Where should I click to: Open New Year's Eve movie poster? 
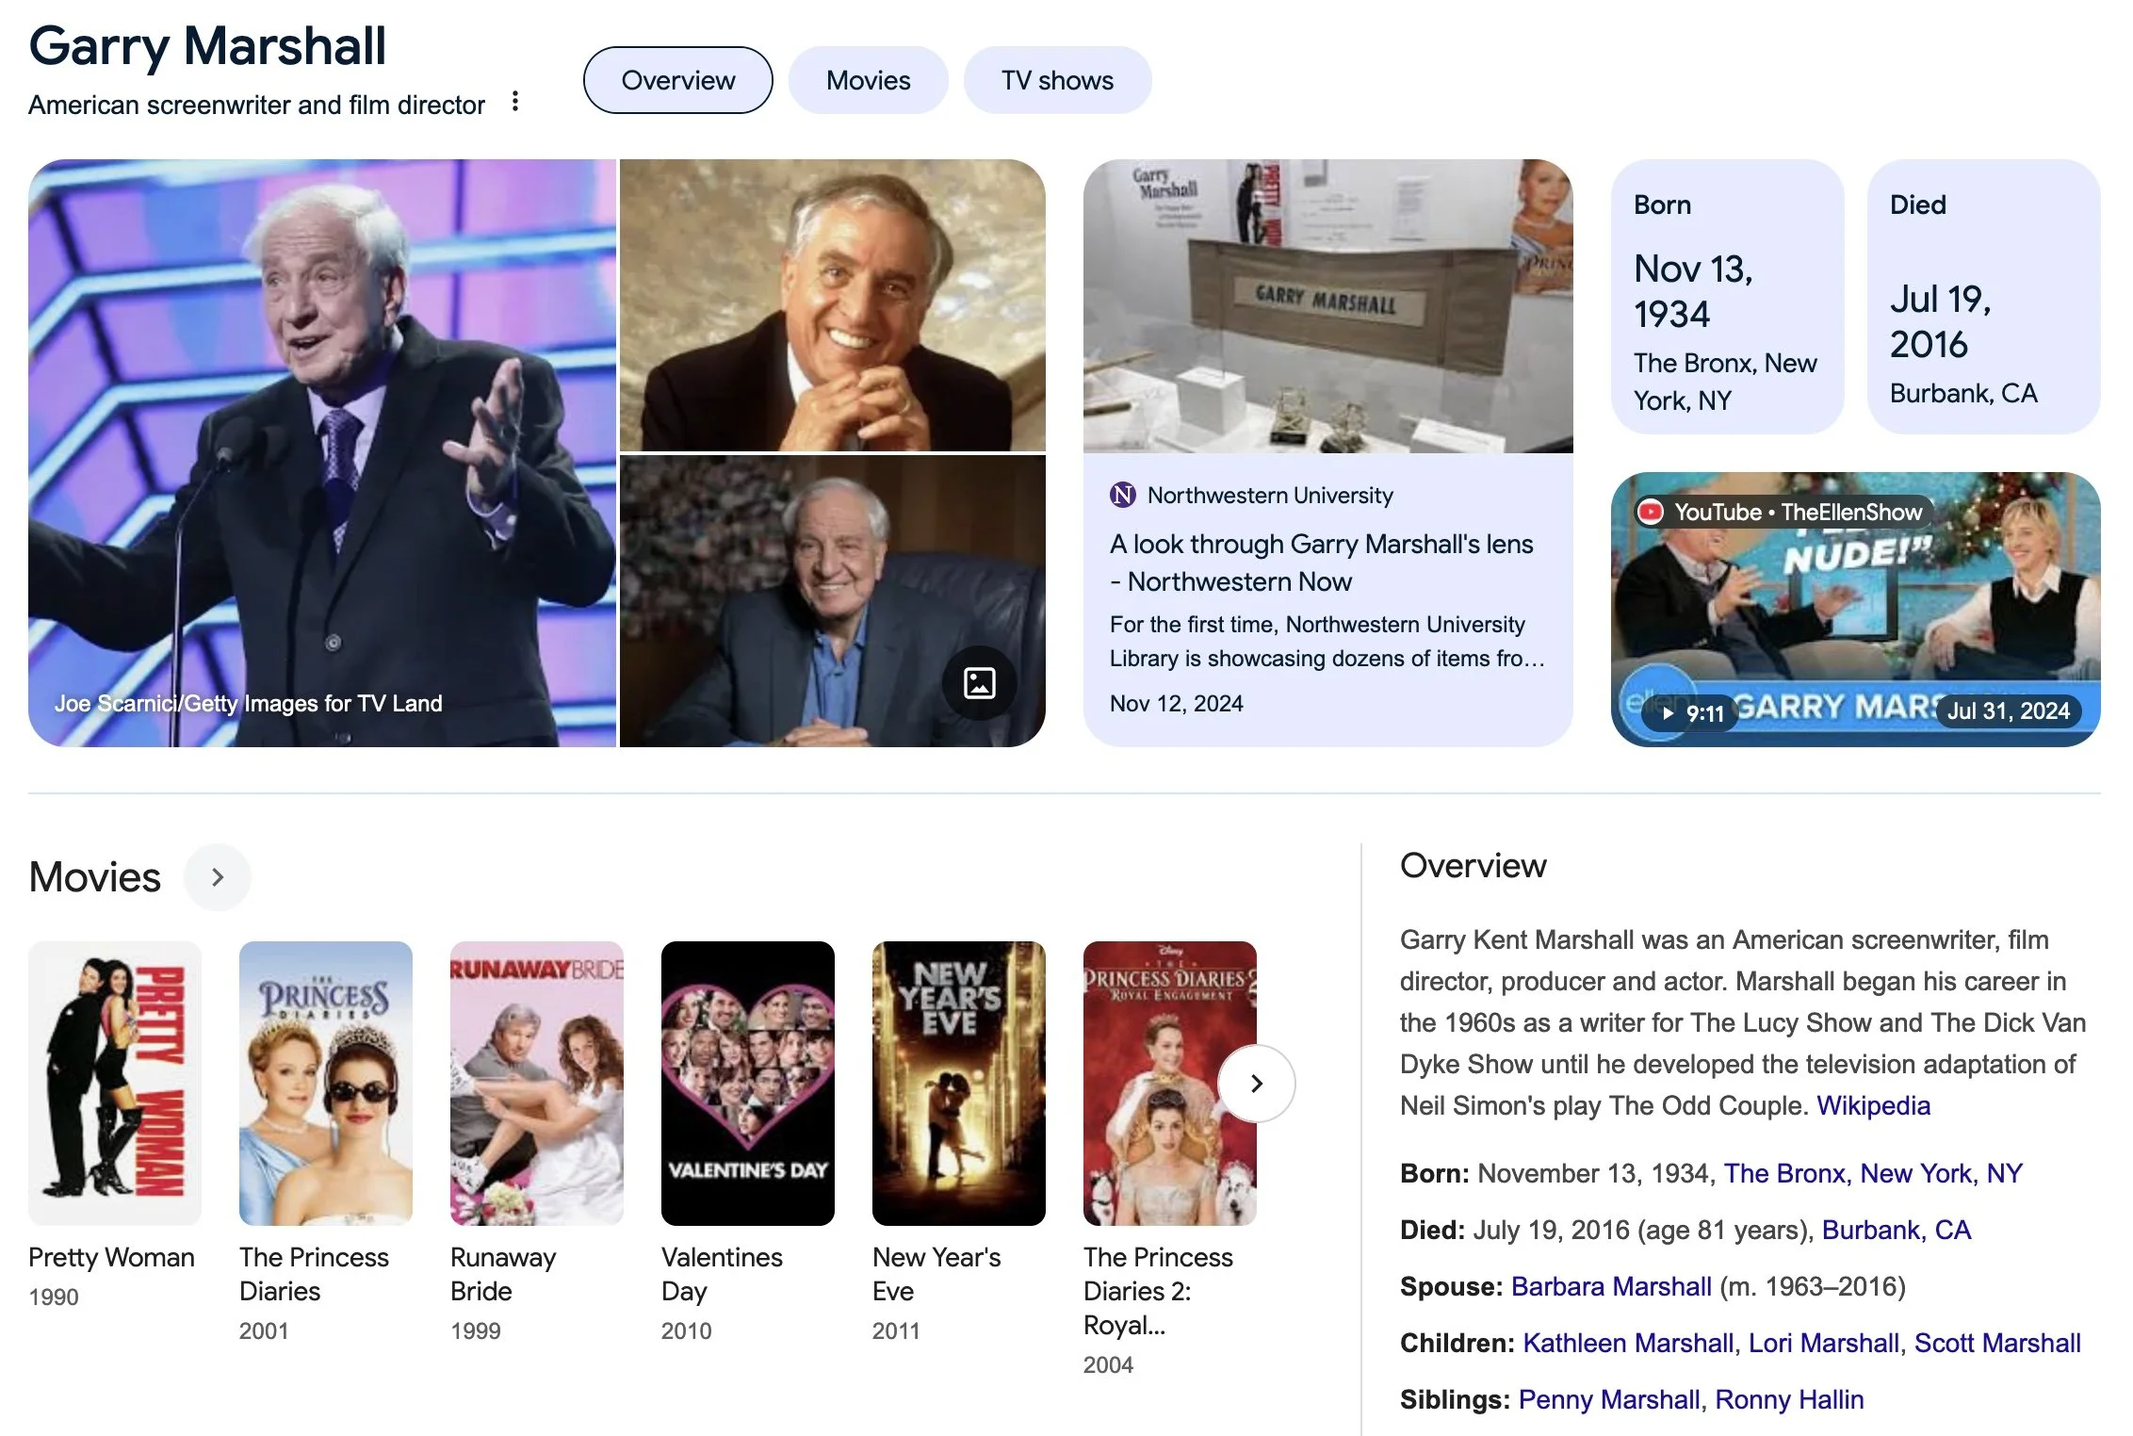[958, 1083]
